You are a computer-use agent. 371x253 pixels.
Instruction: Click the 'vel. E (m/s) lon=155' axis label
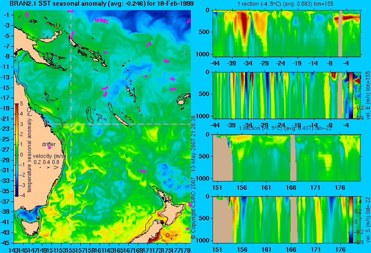point(368,95)
